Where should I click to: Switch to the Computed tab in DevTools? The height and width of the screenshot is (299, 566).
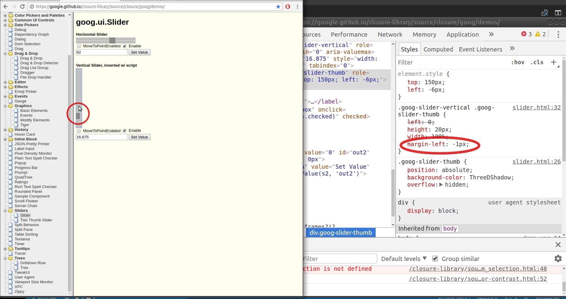438,49
